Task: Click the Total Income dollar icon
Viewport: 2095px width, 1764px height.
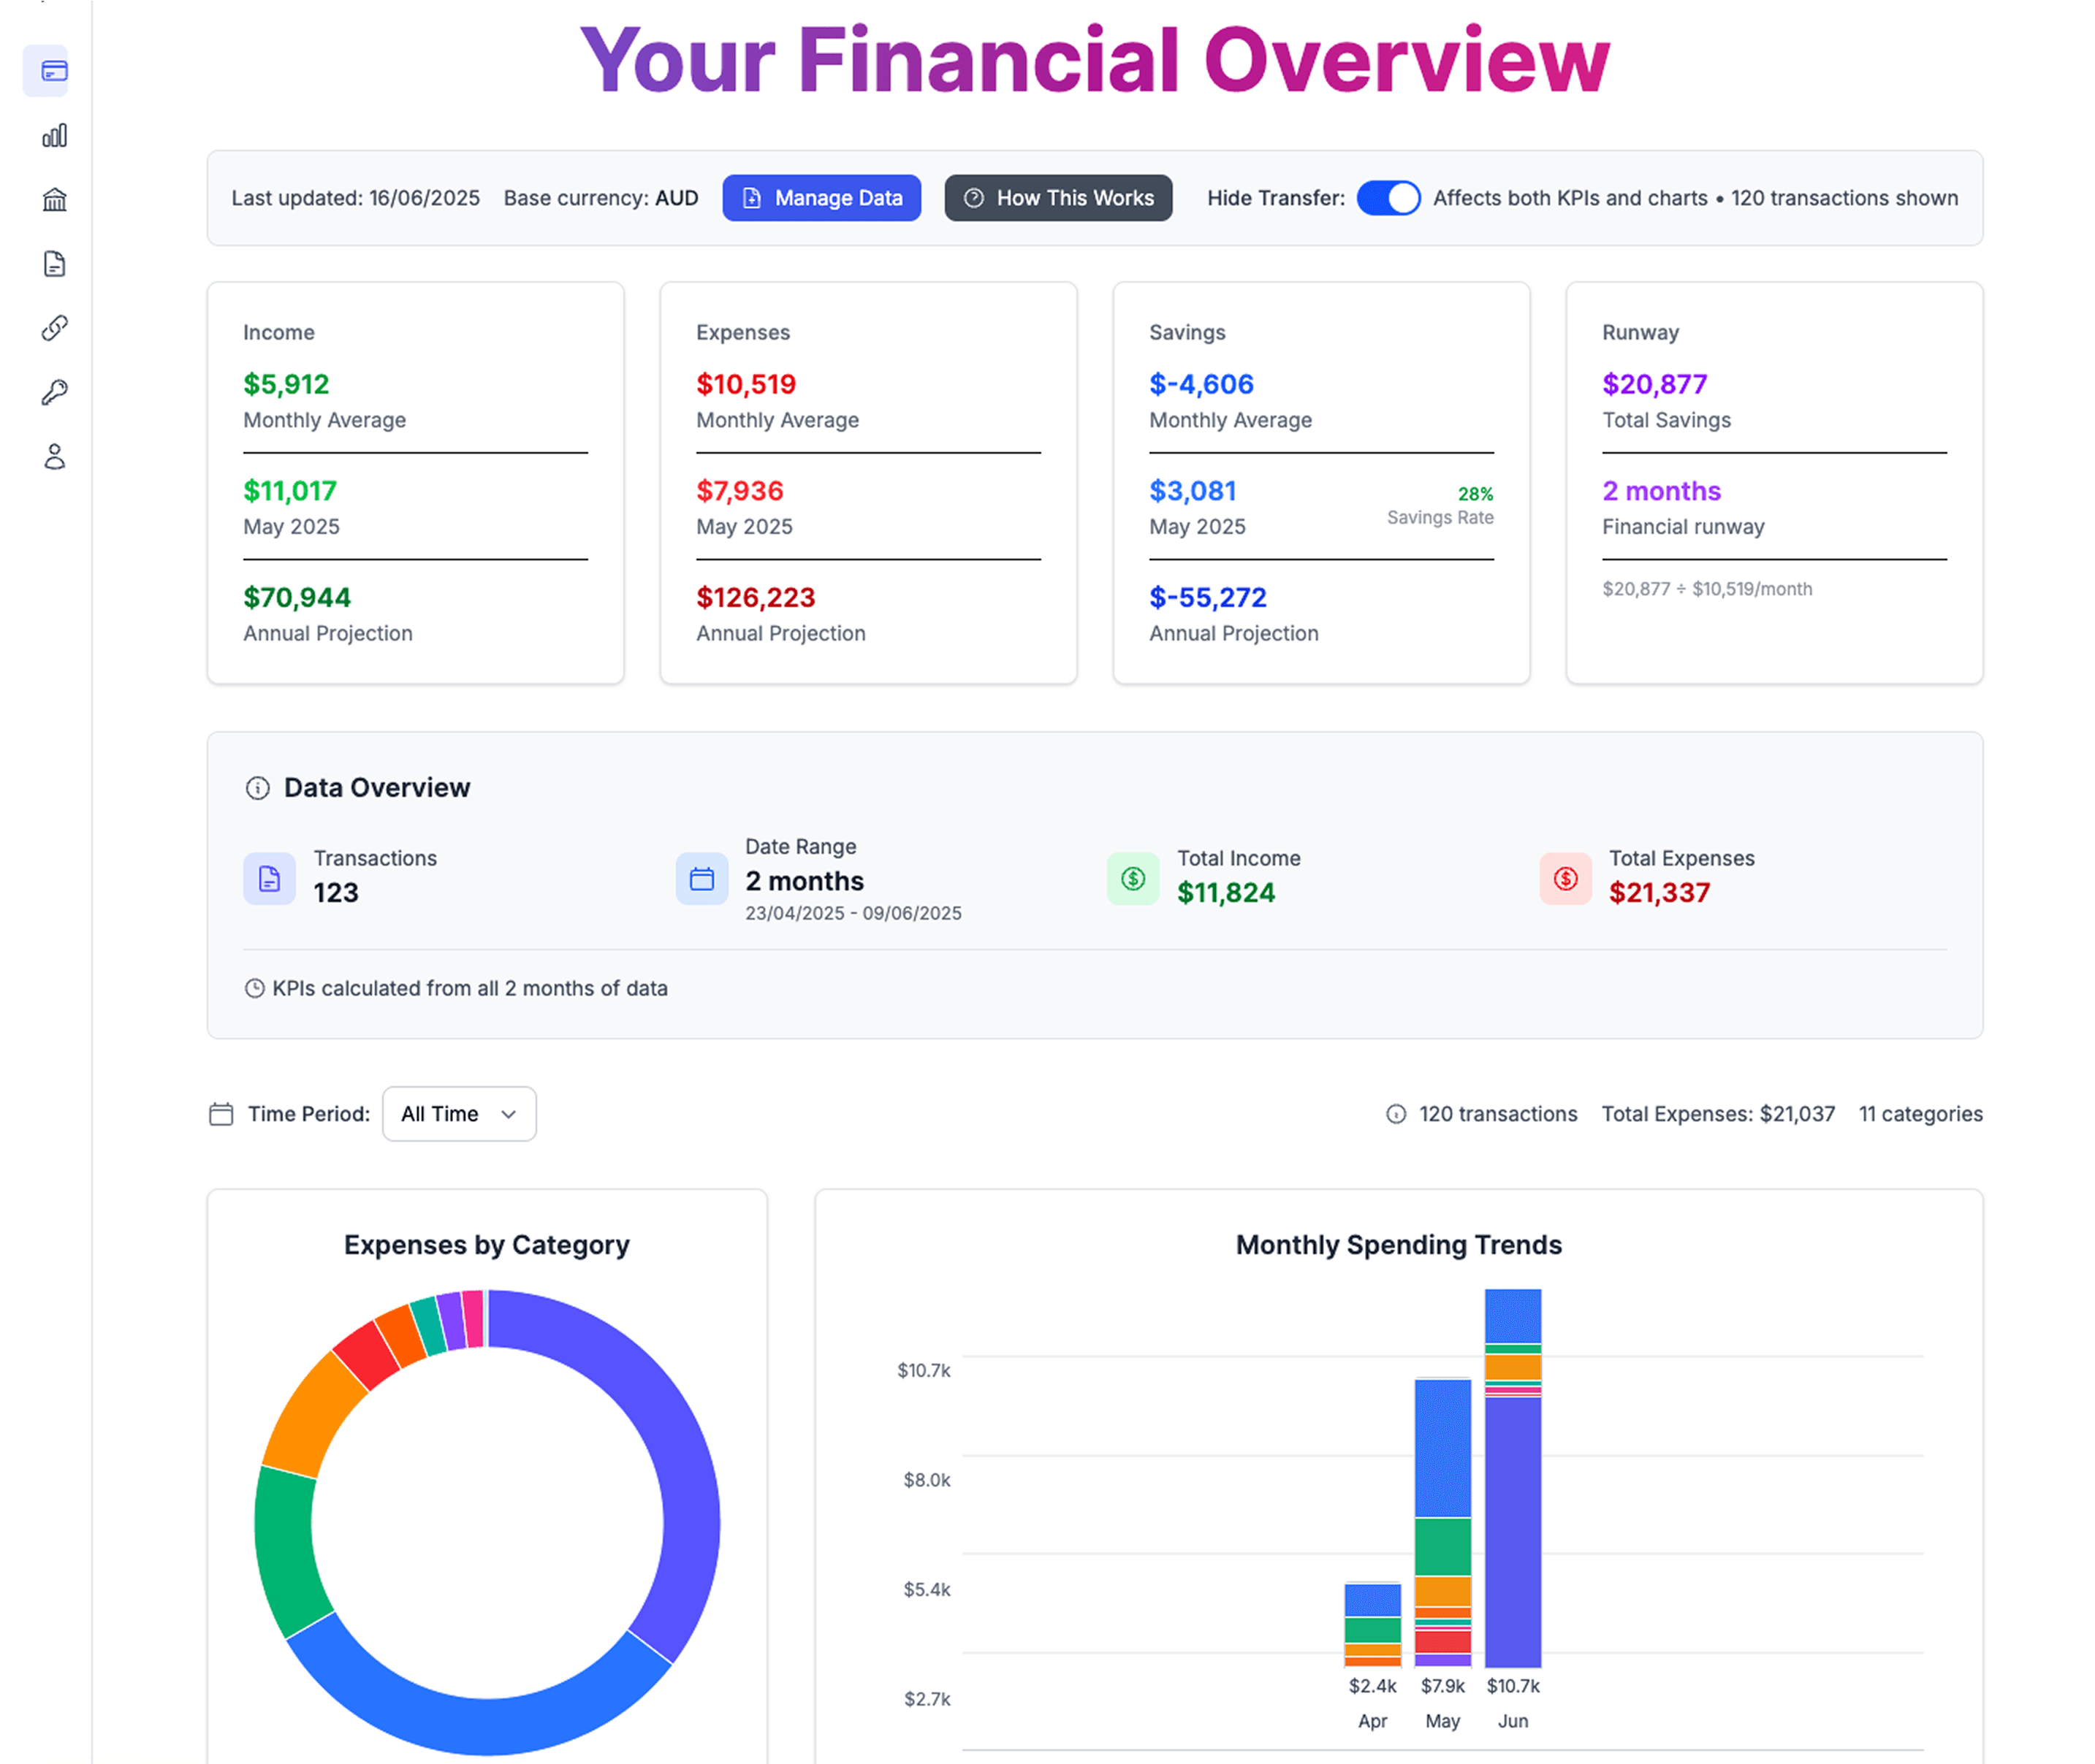Action: [1133, 879]
